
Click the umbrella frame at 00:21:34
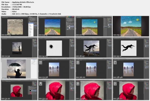point(19,69)
